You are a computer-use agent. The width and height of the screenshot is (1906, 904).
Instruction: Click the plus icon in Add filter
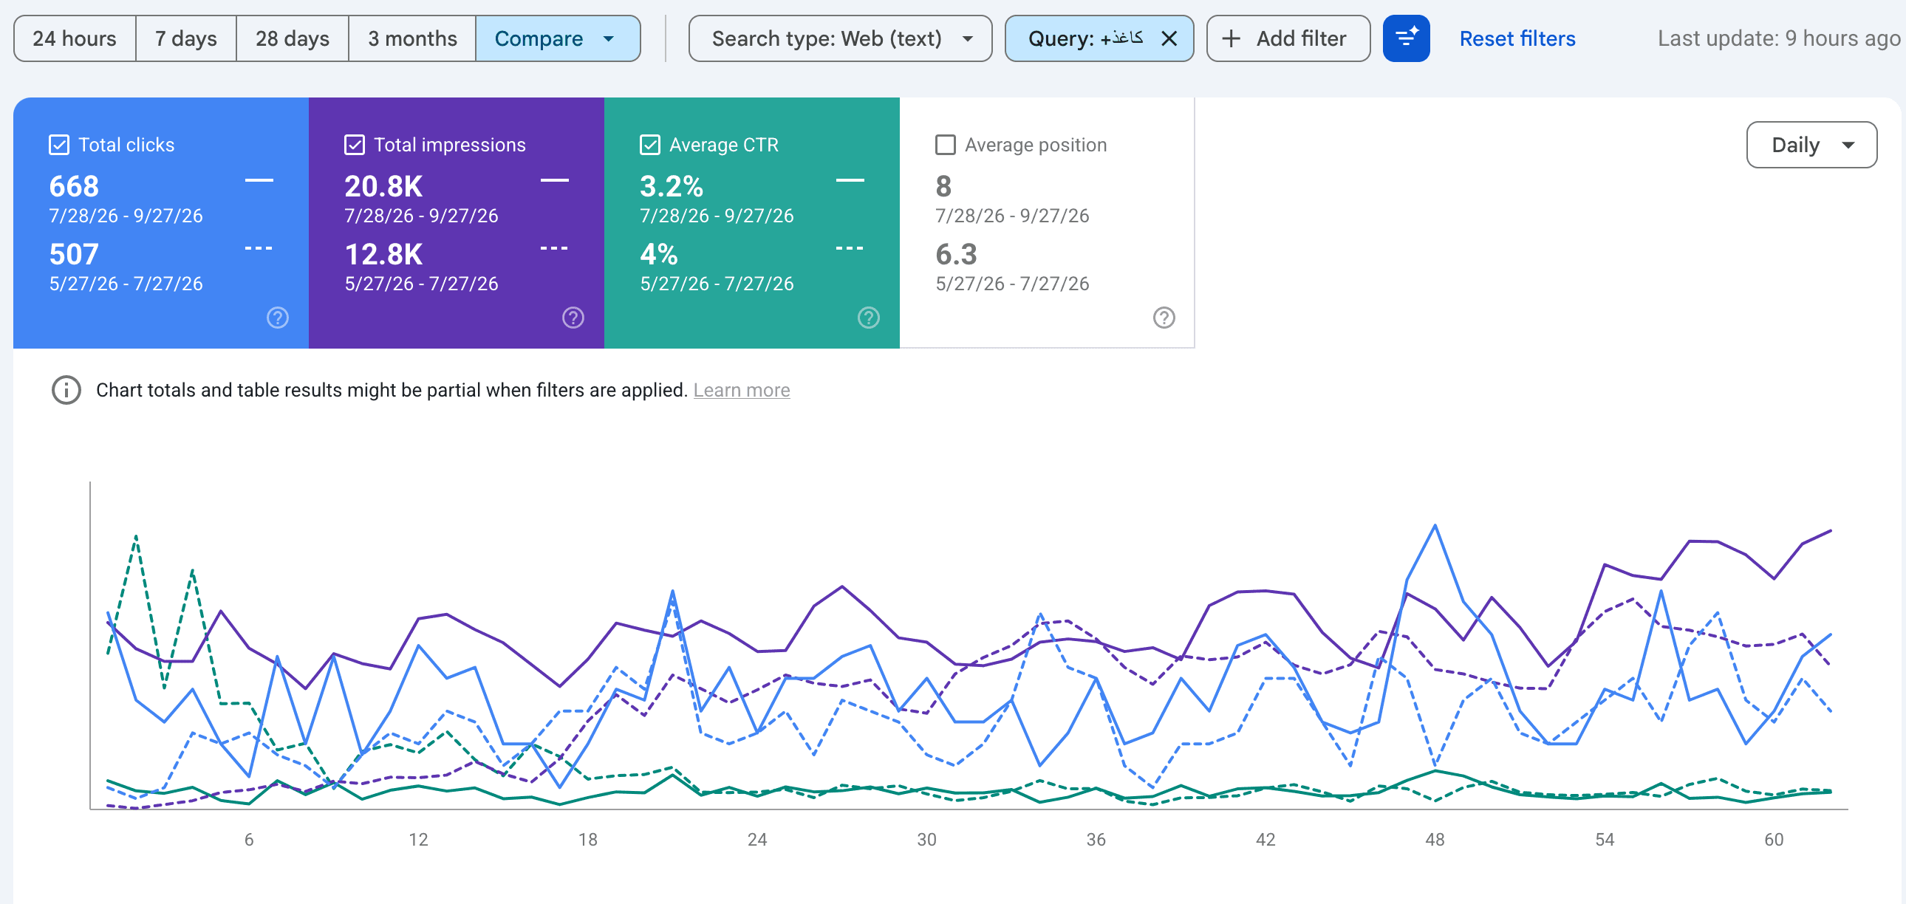tap(1232, 38)
